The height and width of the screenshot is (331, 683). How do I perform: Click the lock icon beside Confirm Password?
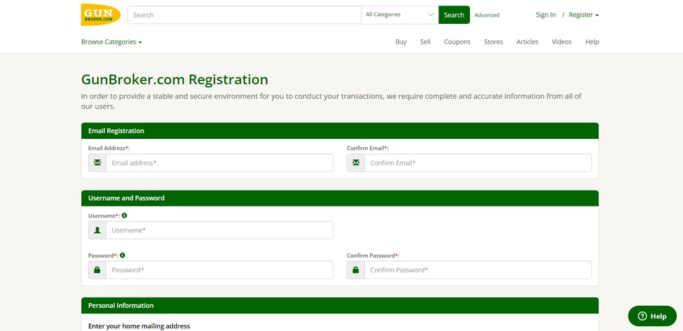tap(356, 270)
